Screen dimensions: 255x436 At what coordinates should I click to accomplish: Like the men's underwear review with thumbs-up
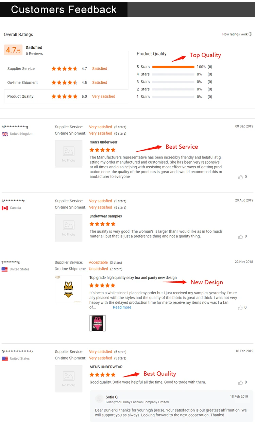241,177
